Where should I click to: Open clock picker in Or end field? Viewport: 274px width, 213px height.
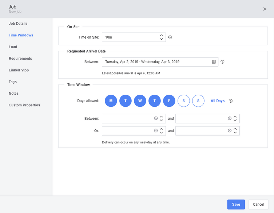coord(230,131)
